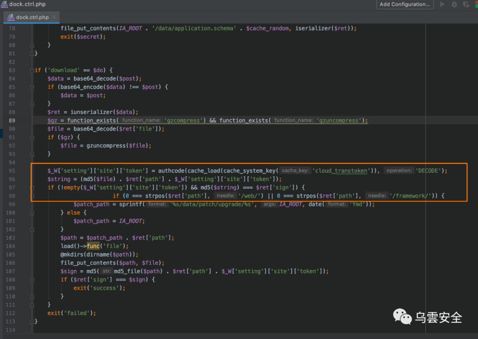Click the '$gz' variable on line 89
478x339 pixels.
(52, 121)
